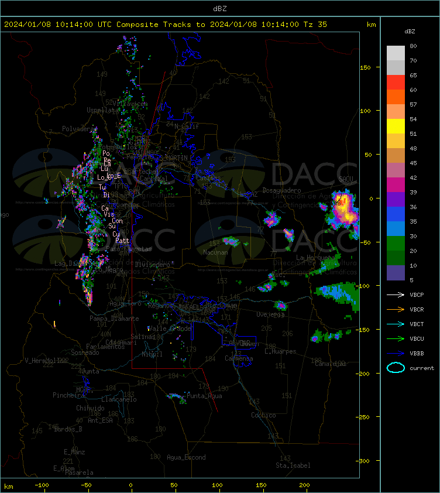440x493 pixels.
Task: Click the 'Patt' station label
Action: 122,241
